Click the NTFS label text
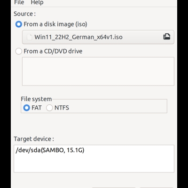Screen dimensions: 188x188 [x=62, y=108]
